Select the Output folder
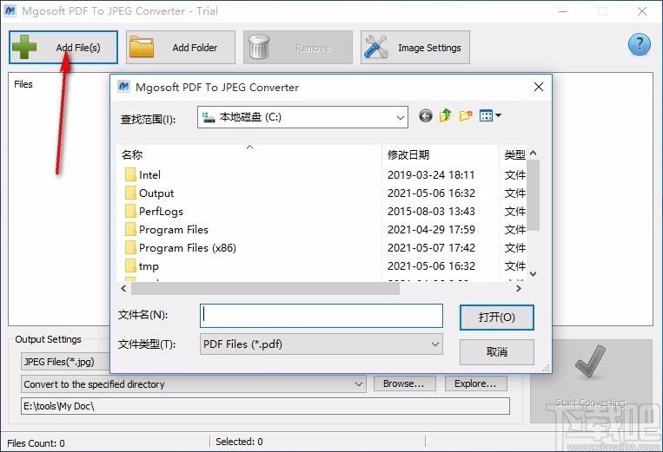Screen dimensions: 663x452 click(x=156, y=193)
